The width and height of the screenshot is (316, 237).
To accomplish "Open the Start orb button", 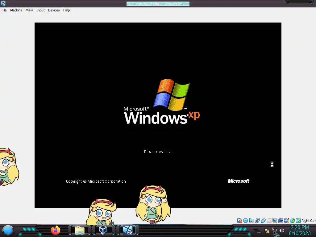I will pyautogui.click(x=8, y=230).
